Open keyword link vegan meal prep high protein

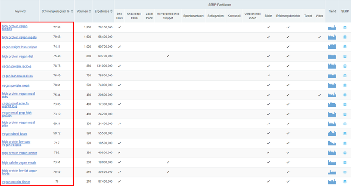point(17,114)
